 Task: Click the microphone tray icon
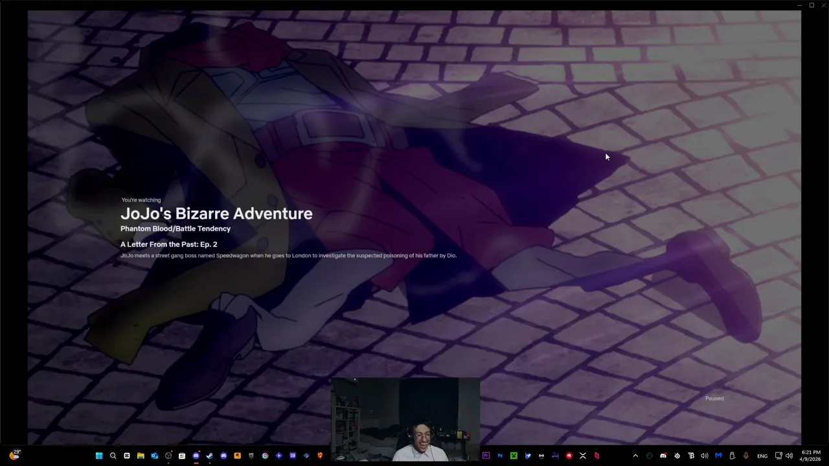point(746,456)
